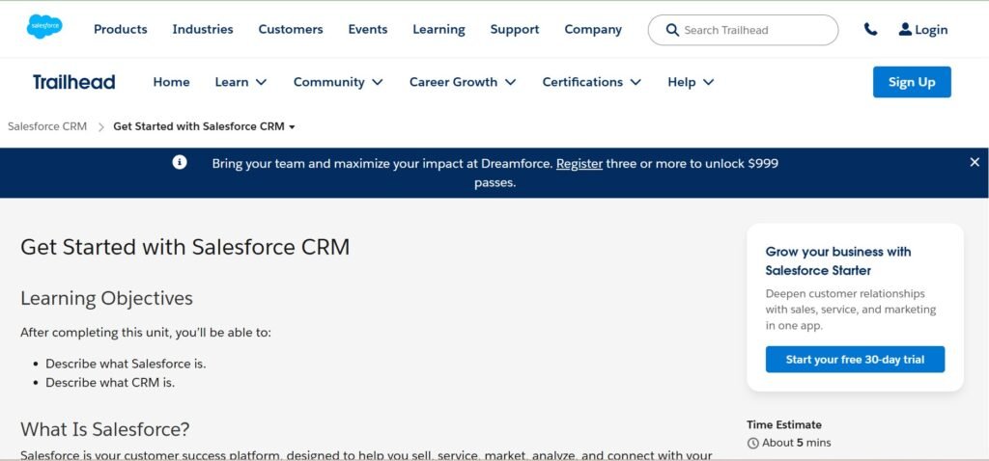Click the clock icon by time estimate

[x=752, y=444]
